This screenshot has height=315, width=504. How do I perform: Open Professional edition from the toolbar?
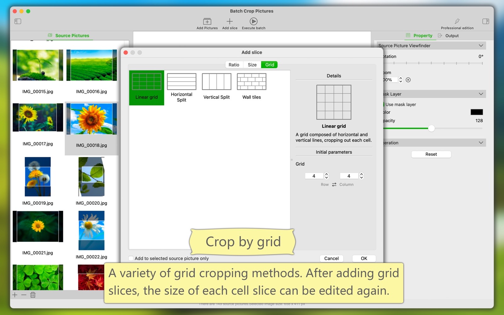457,21
